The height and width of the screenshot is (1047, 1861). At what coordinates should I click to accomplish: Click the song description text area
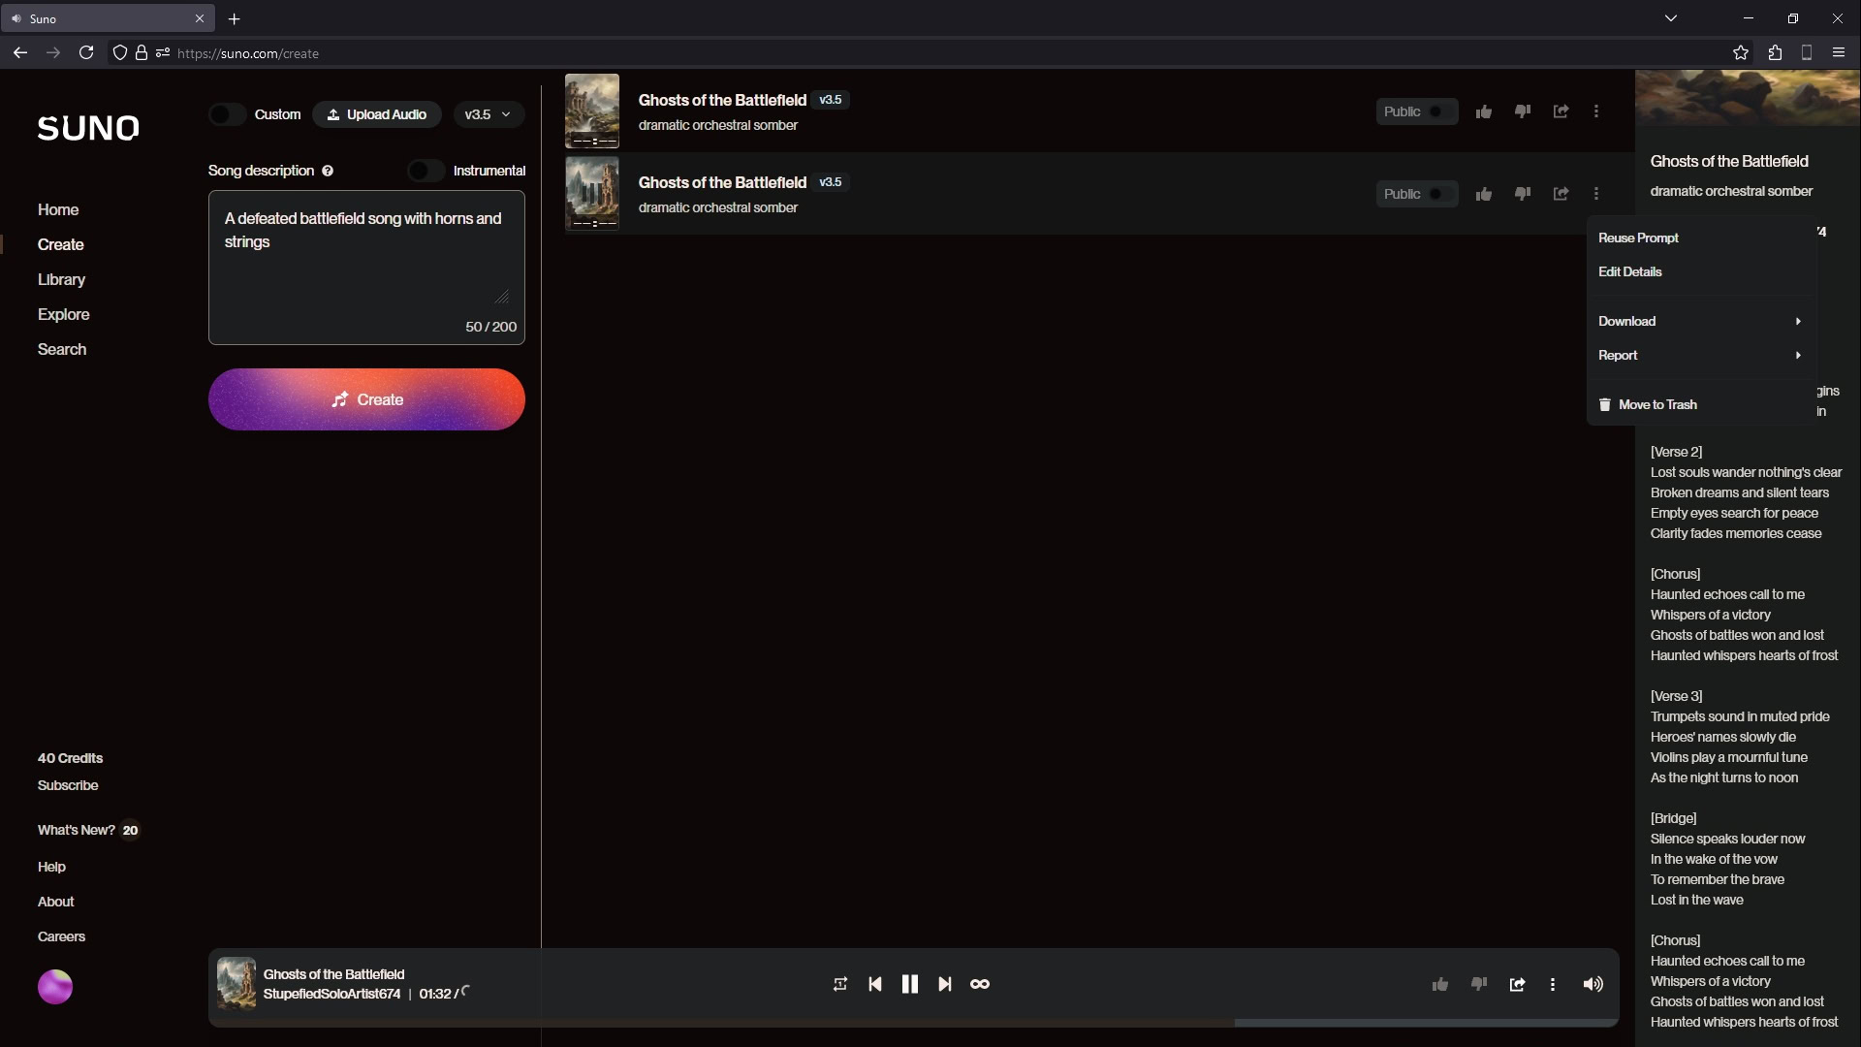point(365,257)
